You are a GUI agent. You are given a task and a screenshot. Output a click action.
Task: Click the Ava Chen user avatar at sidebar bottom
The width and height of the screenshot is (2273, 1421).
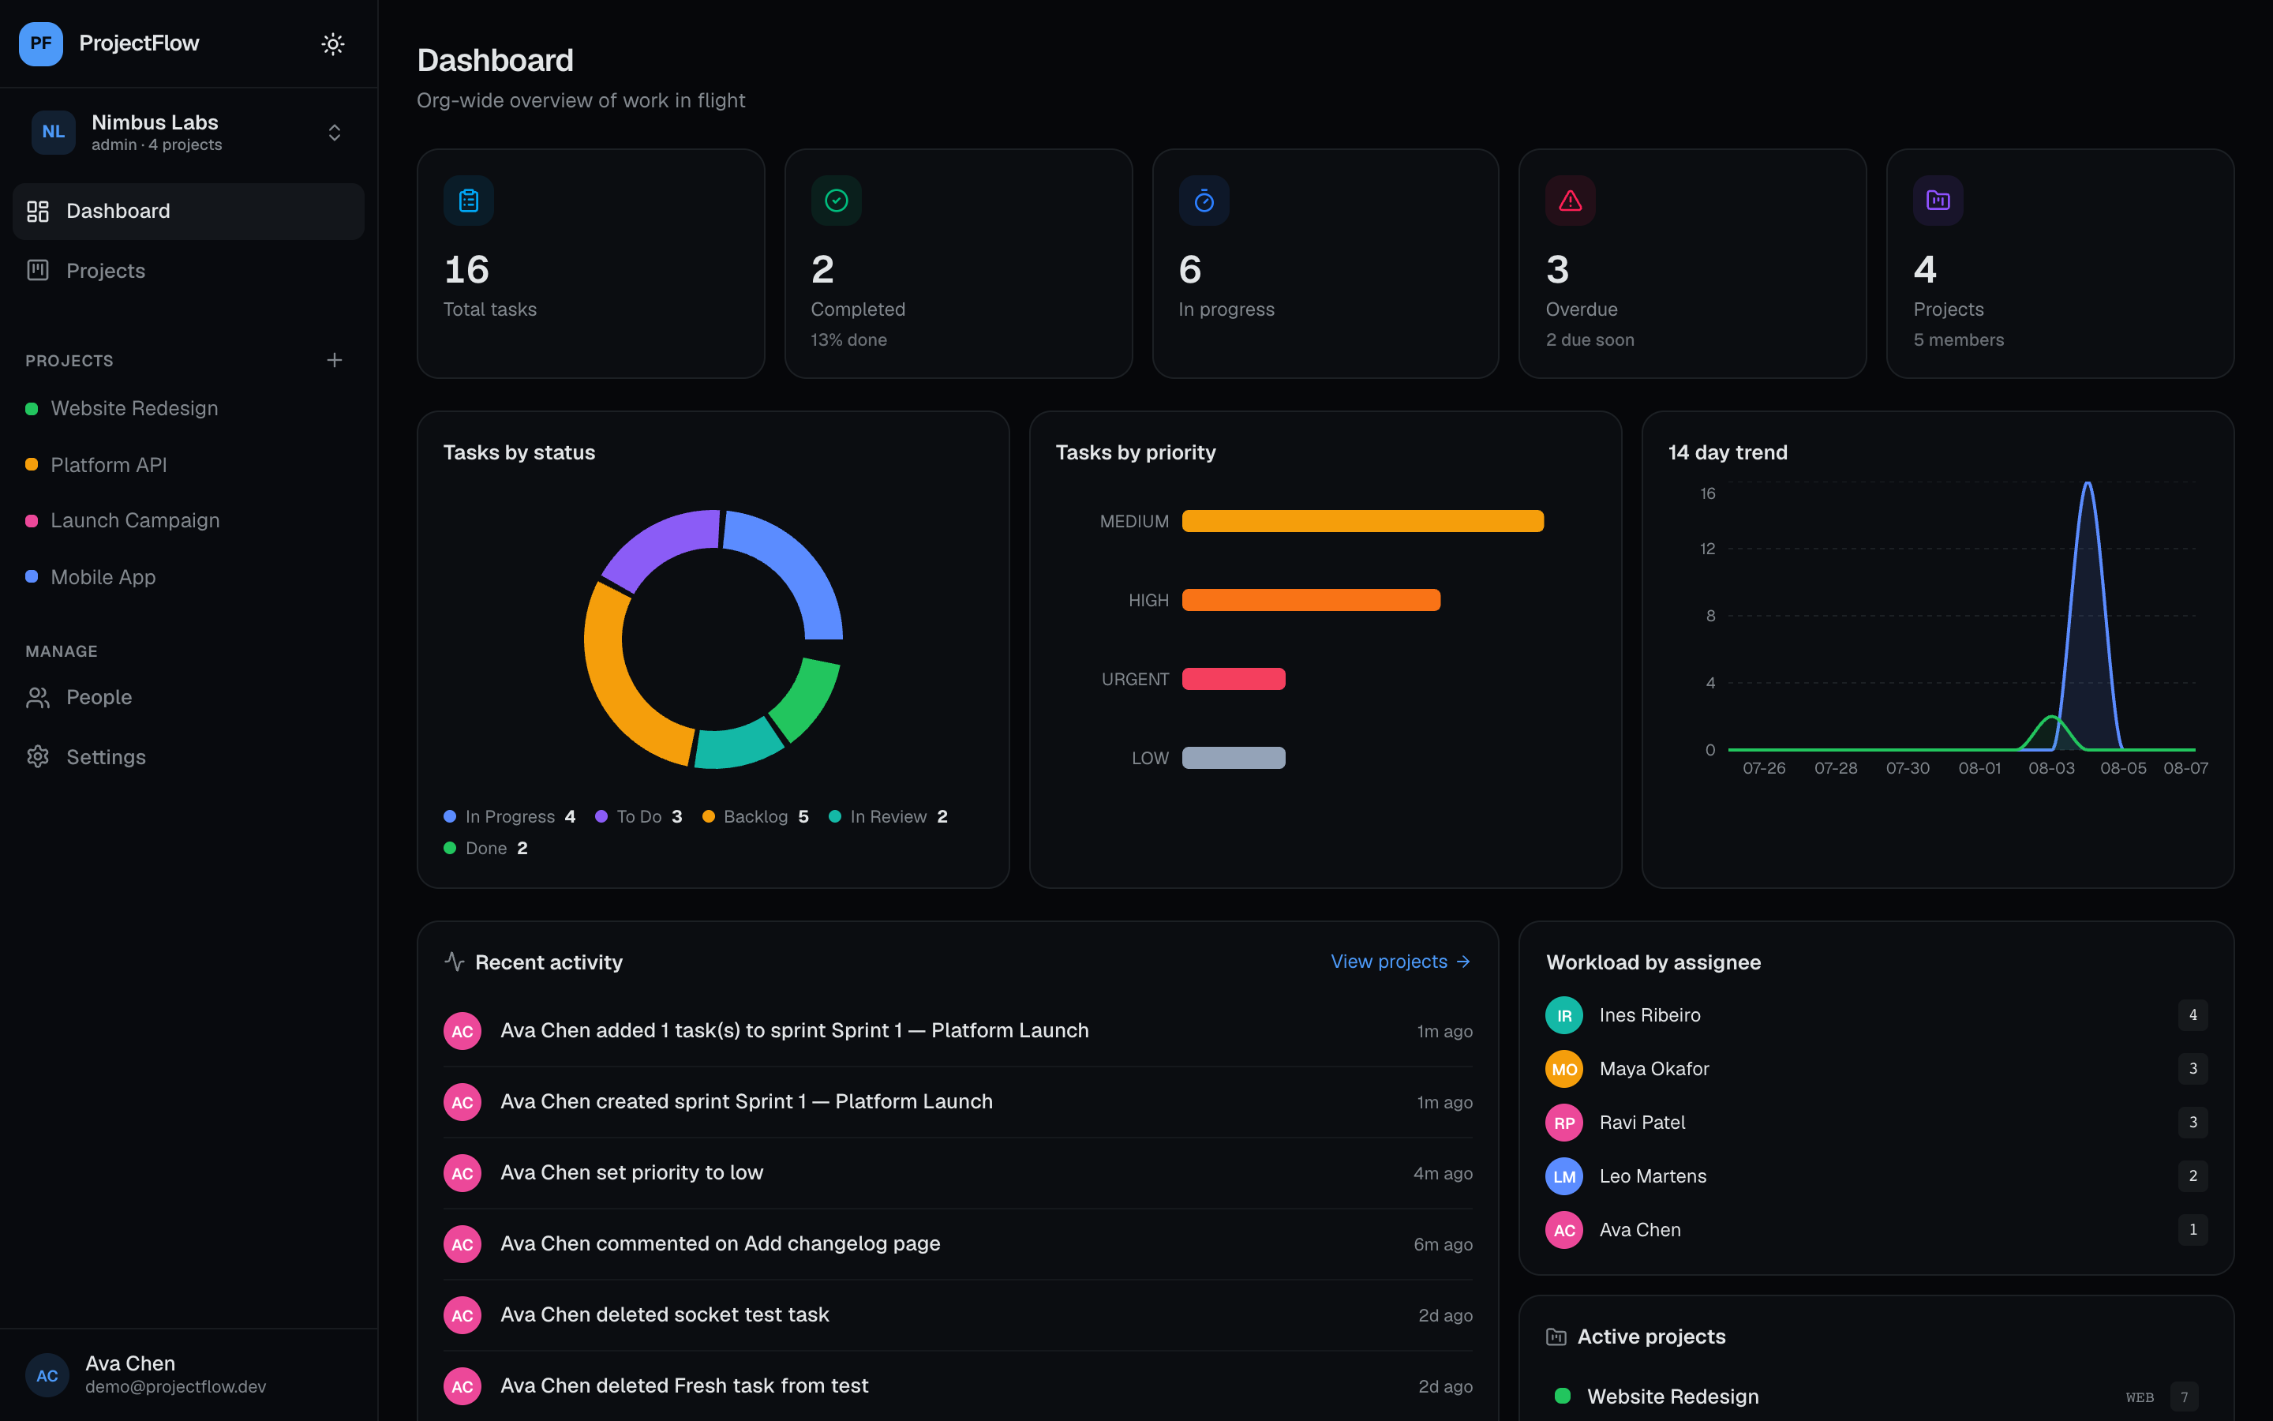[47, 1375]
